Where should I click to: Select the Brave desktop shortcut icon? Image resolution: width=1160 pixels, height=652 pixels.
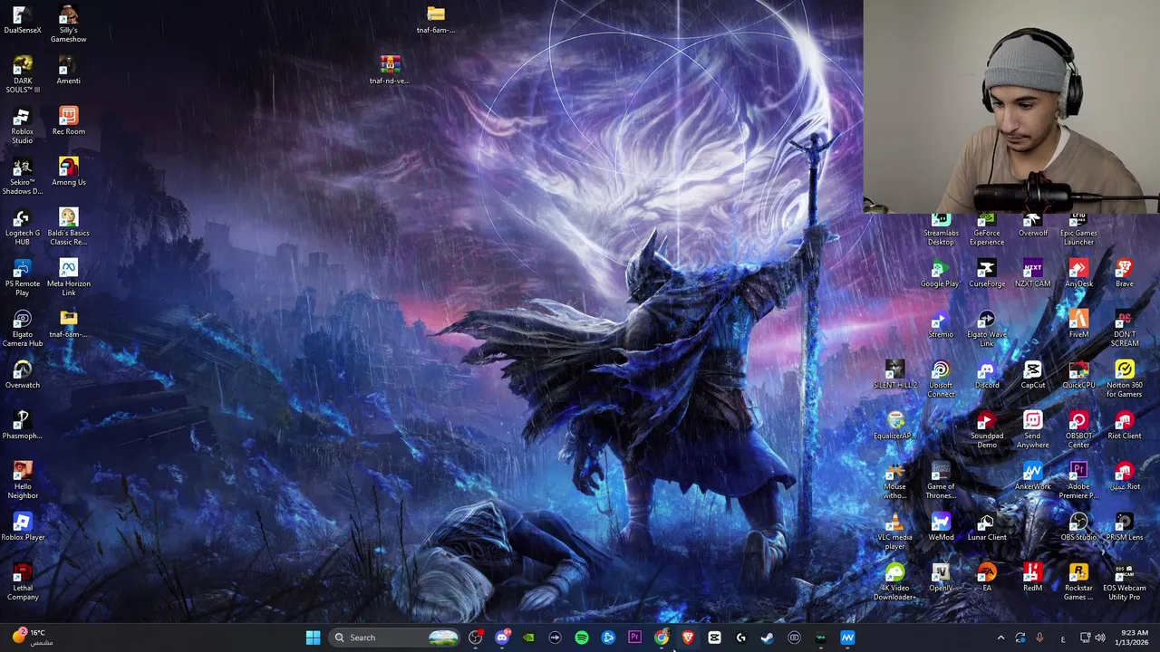pyautogui.click(x=1125, y=273)
